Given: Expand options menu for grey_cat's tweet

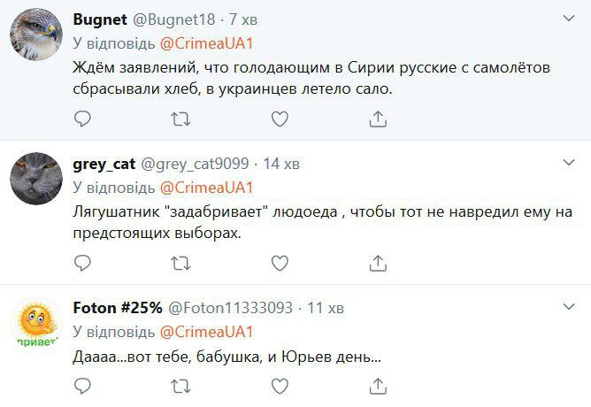Looking at the screenshot, I should tap(571, 163).
